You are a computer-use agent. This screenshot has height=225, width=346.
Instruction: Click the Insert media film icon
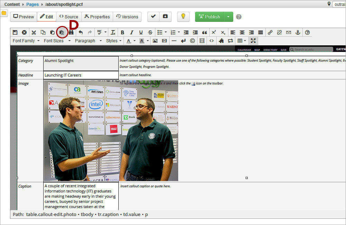[x=164, y=40]
